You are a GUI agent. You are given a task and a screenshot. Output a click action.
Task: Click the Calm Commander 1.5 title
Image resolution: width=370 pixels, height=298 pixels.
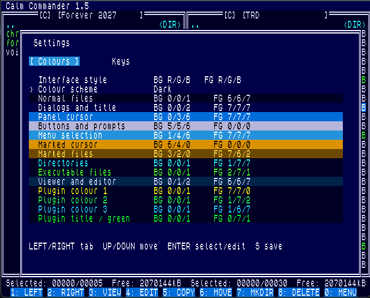click(47, 6)
